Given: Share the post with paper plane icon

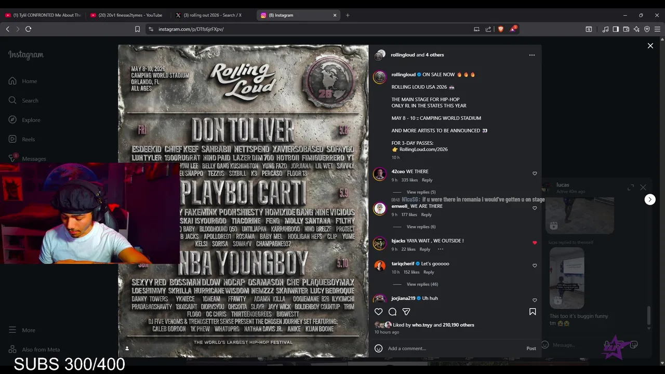Looking at the screenshot, I should click(x=406, y=312).
